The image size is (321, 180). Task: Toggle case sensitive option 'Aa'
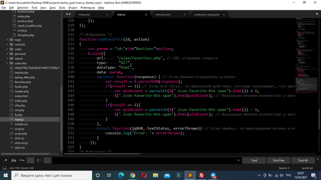[x=14, y=160]
